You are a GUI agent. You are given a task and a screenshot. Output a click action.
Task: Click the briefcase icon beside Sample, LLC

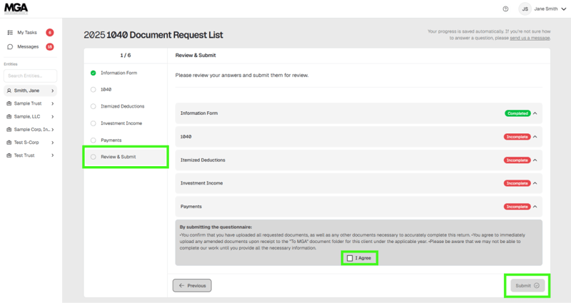pos(9,116)
